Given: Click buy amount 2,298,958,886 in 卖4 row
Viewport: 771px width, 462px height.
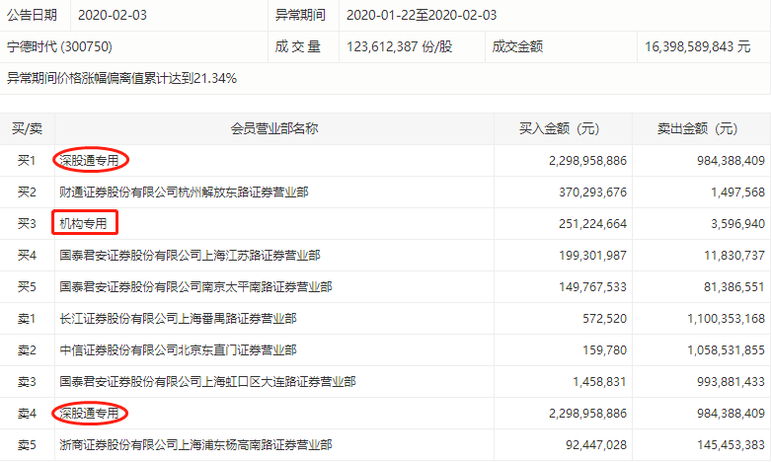Looking at the screenshot, I should pyautogui.click(x=587, y=414).
